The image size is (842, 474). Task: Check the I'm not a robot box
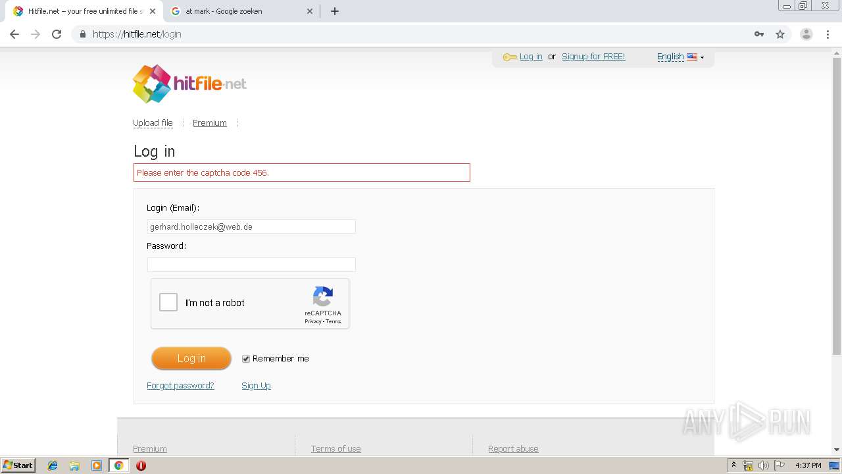[168, 302]
